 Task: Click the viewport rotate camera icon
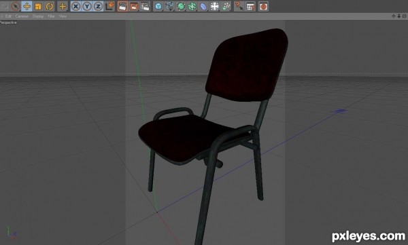(x=404, y=16)
